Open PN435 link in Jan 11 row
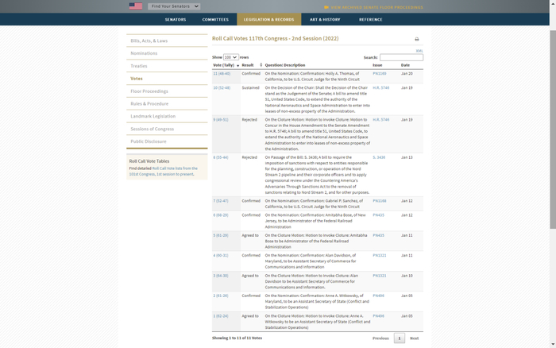 (x=378, y=235)
